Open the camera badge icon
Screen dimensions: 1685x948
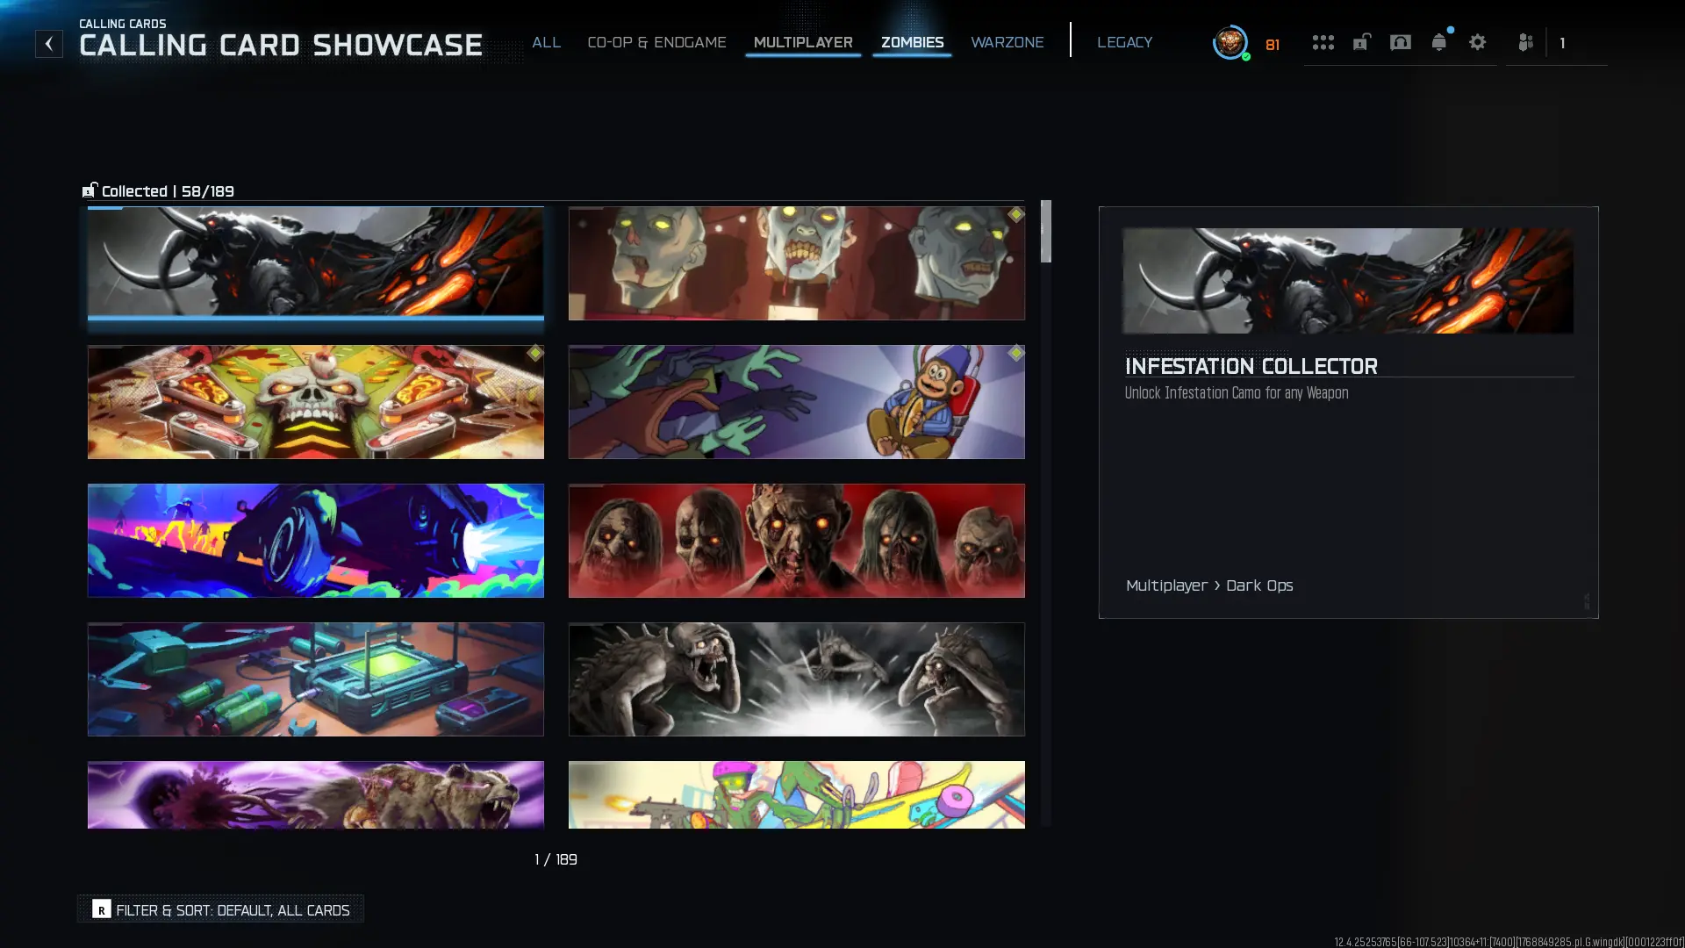click(1400, 42)
